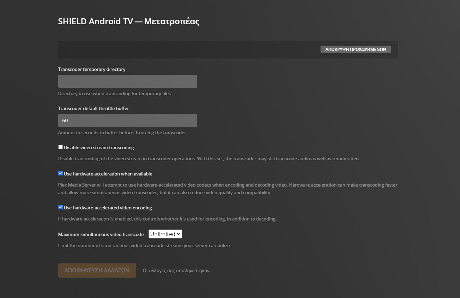Click the 'Use hardware-accelerated video encoding' label

pos(108,208)
